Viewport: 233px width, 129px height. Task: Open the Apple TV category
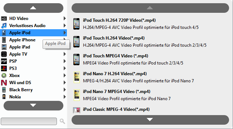pos(33,54)
